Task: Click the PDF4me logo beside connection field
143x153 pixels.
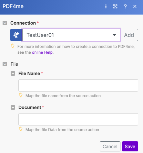Action: click(16, 35)
